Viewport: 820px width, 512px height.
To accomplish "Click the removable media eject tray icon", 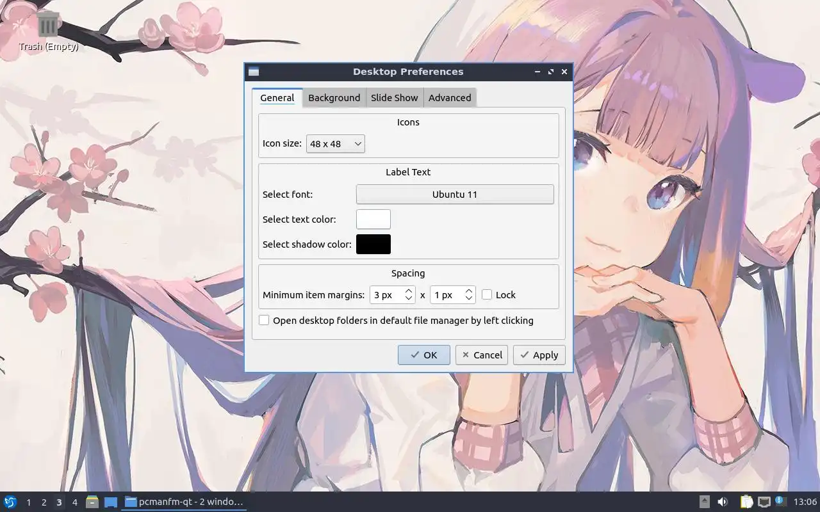I will click(x=704, y=502).
